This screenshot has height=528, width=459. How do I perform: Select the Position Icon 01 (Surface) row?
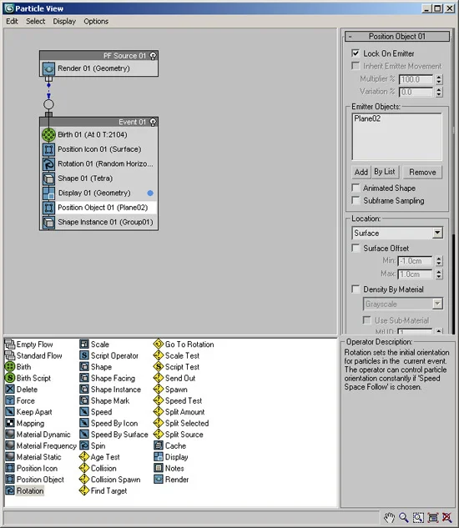pos(99,149)
